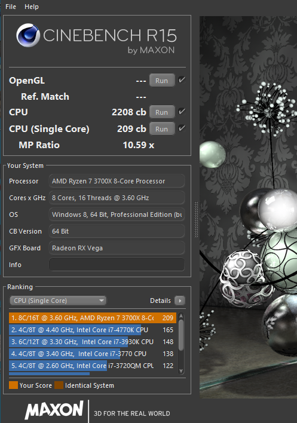Image resolution: width=297 pixels, height=423 pixels.
Task: Click the MAXON logo
Action: pos(54,409)
